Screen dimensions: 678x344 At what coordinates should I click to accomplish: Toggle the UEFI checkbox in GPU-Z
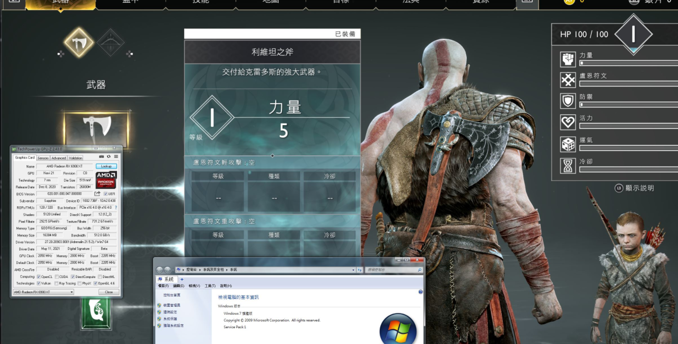click(105, 194)
